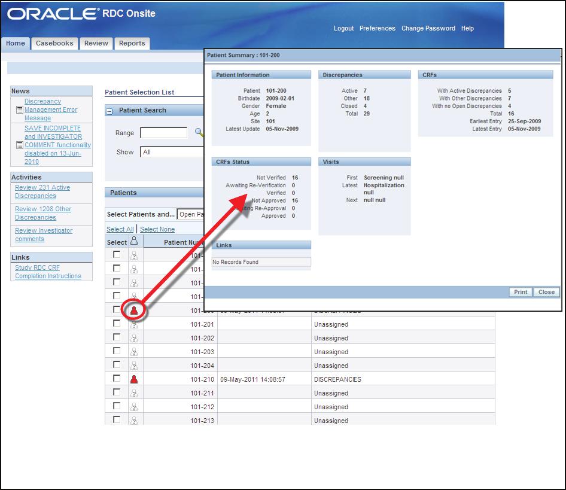This screenshot has width=566, height=490.
Task: Click the patient icon for 101-202
Action: pos(134,339)
